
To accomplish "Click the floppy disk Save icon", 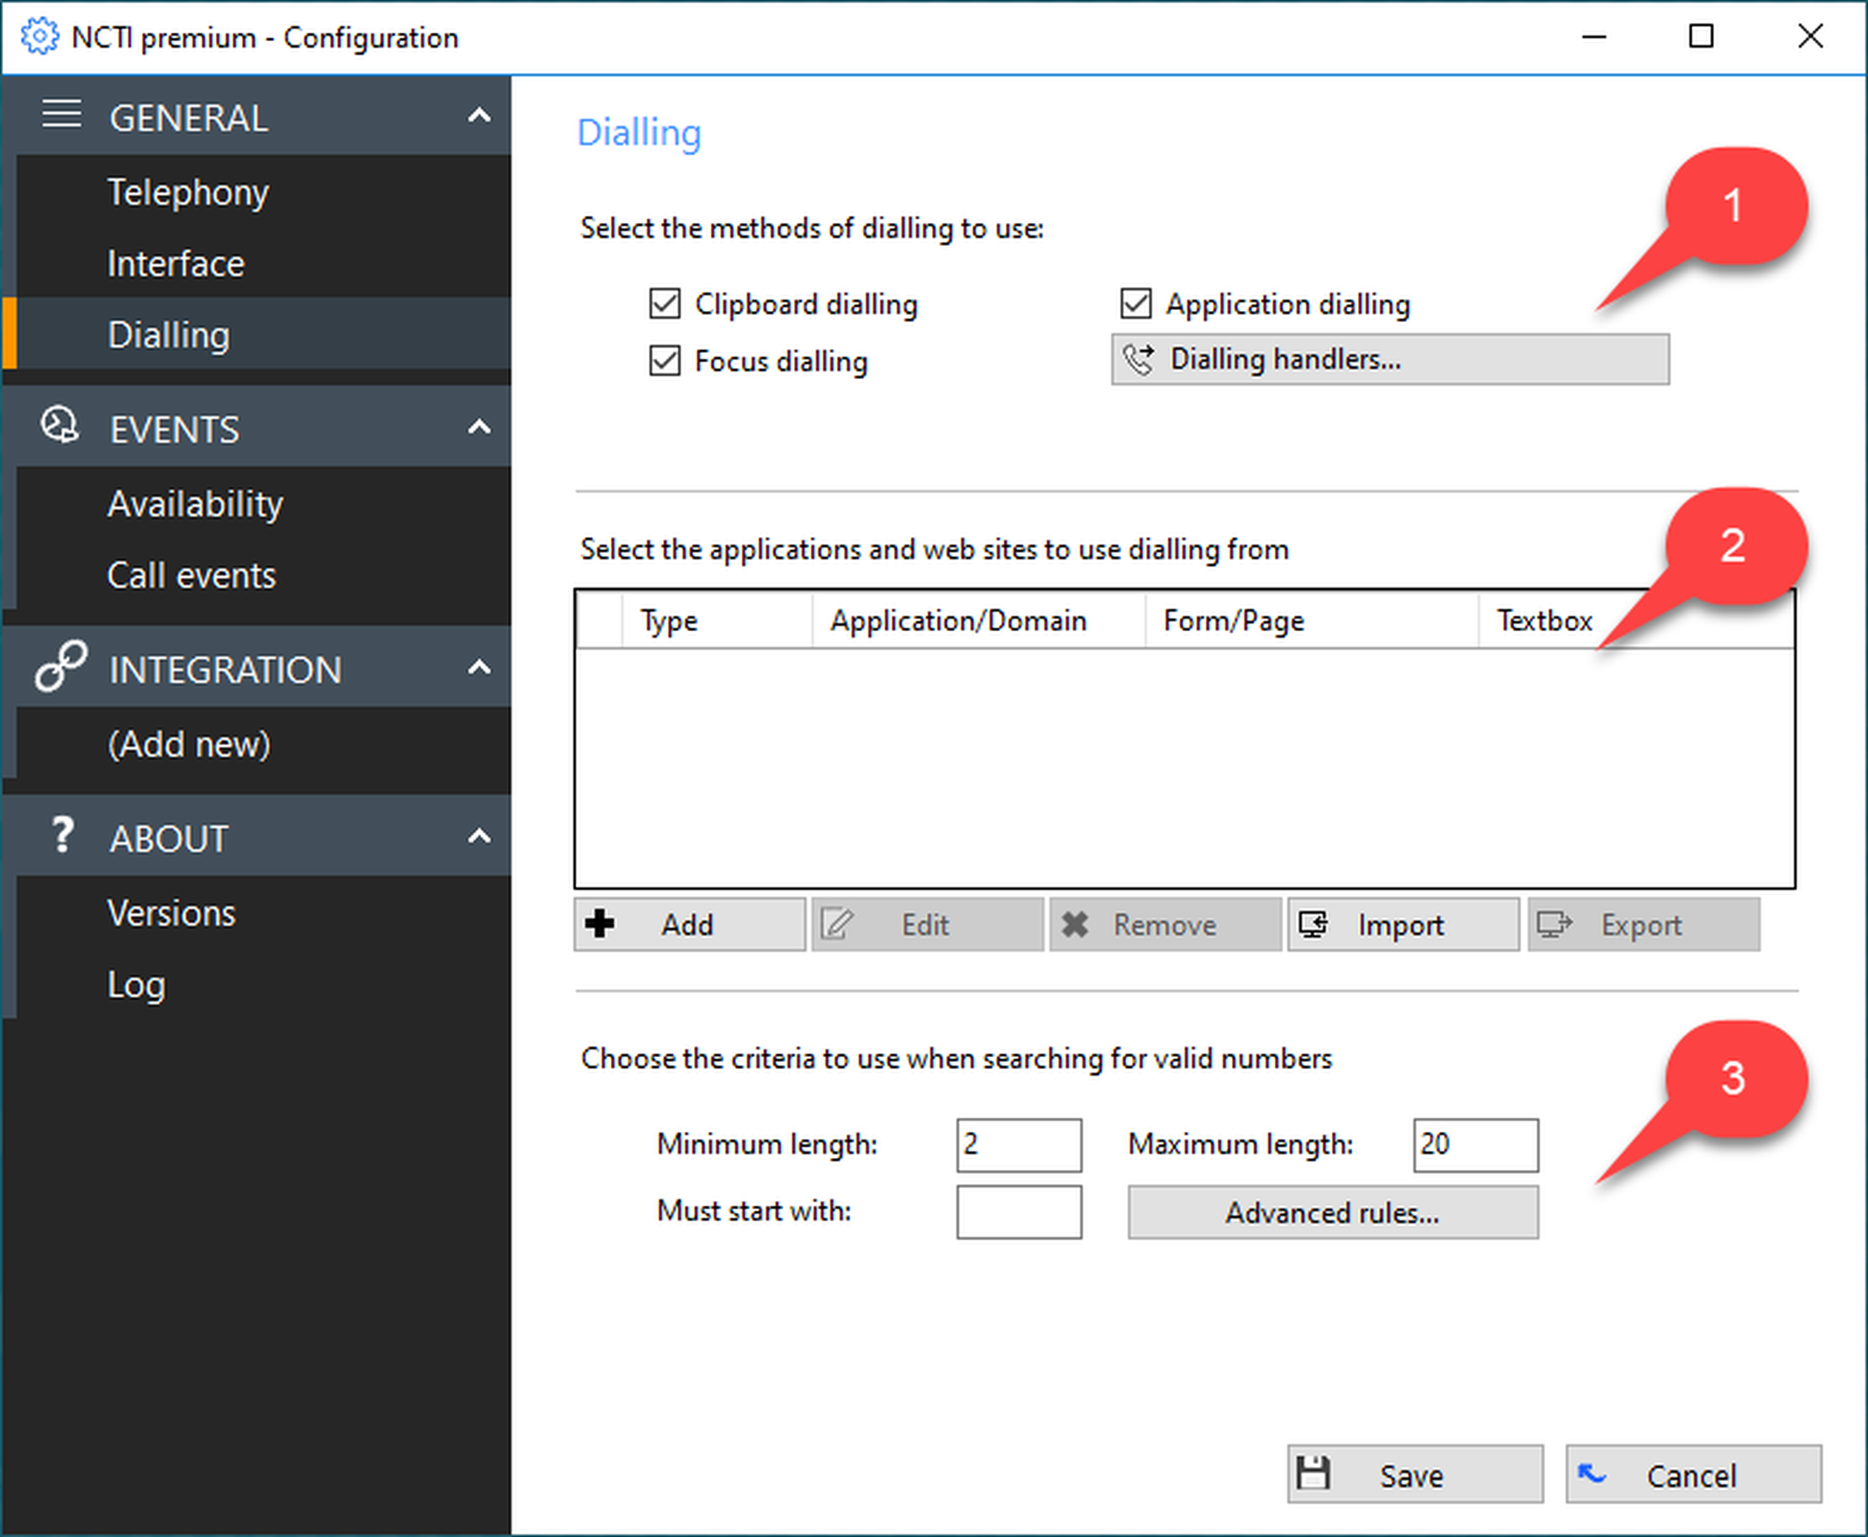I will coord(1314,1474).
